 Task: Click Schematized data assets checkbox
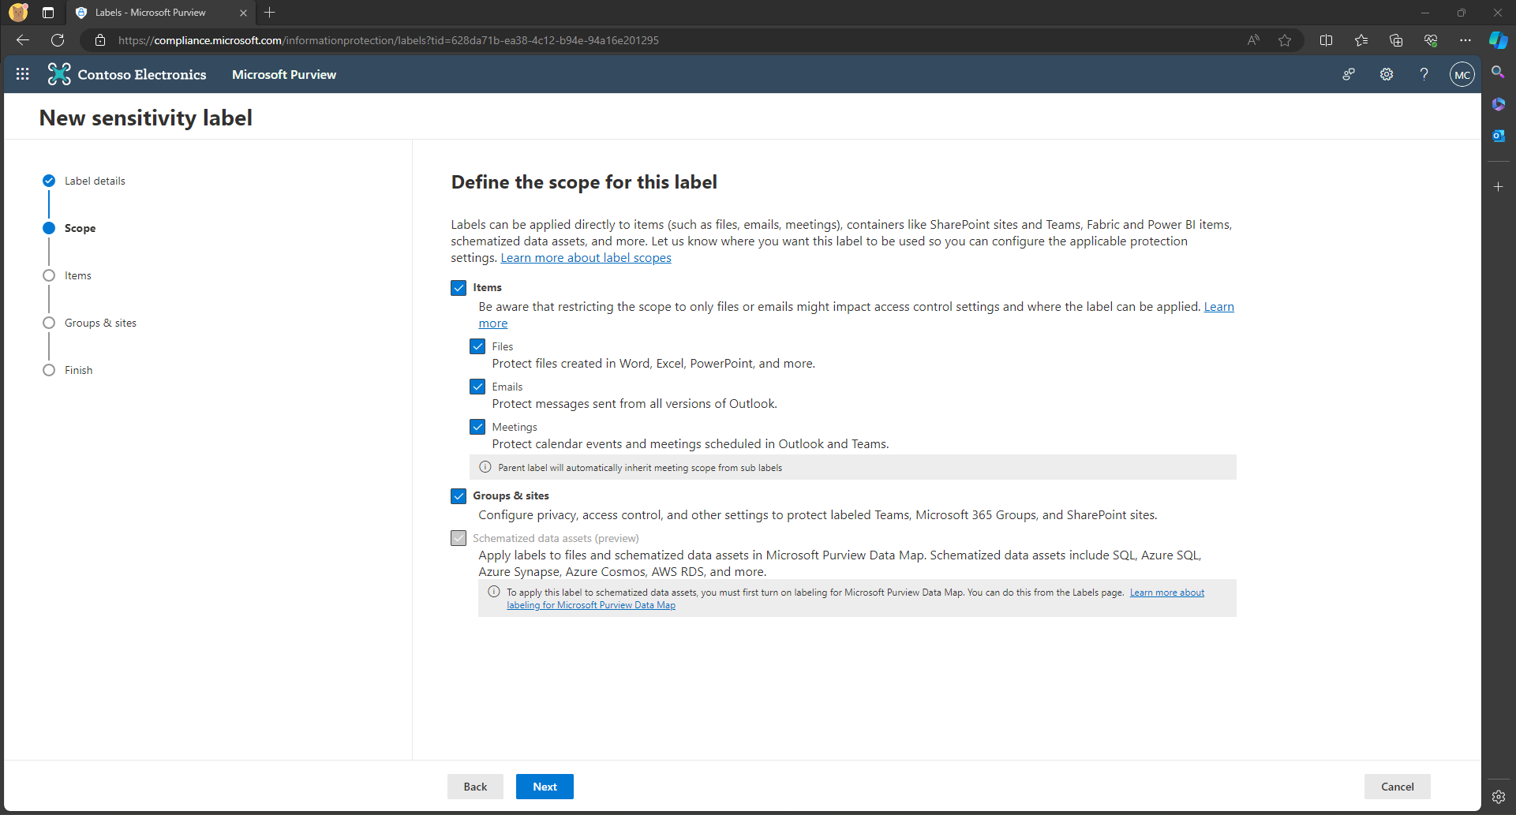[x=459, y=538]
